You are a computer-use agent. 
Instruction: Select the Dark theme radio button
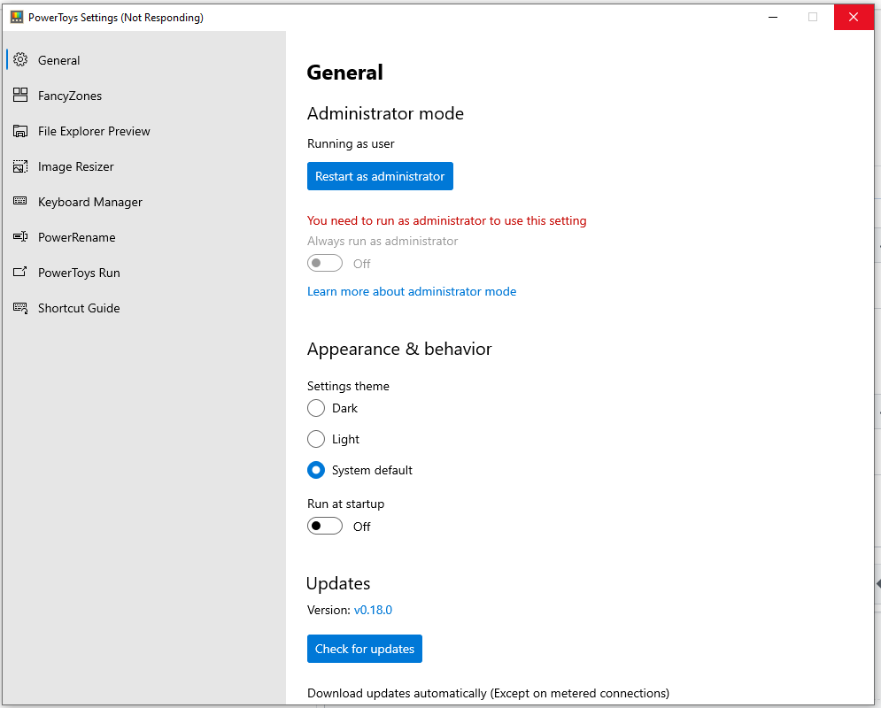click(x=316, y=408)
